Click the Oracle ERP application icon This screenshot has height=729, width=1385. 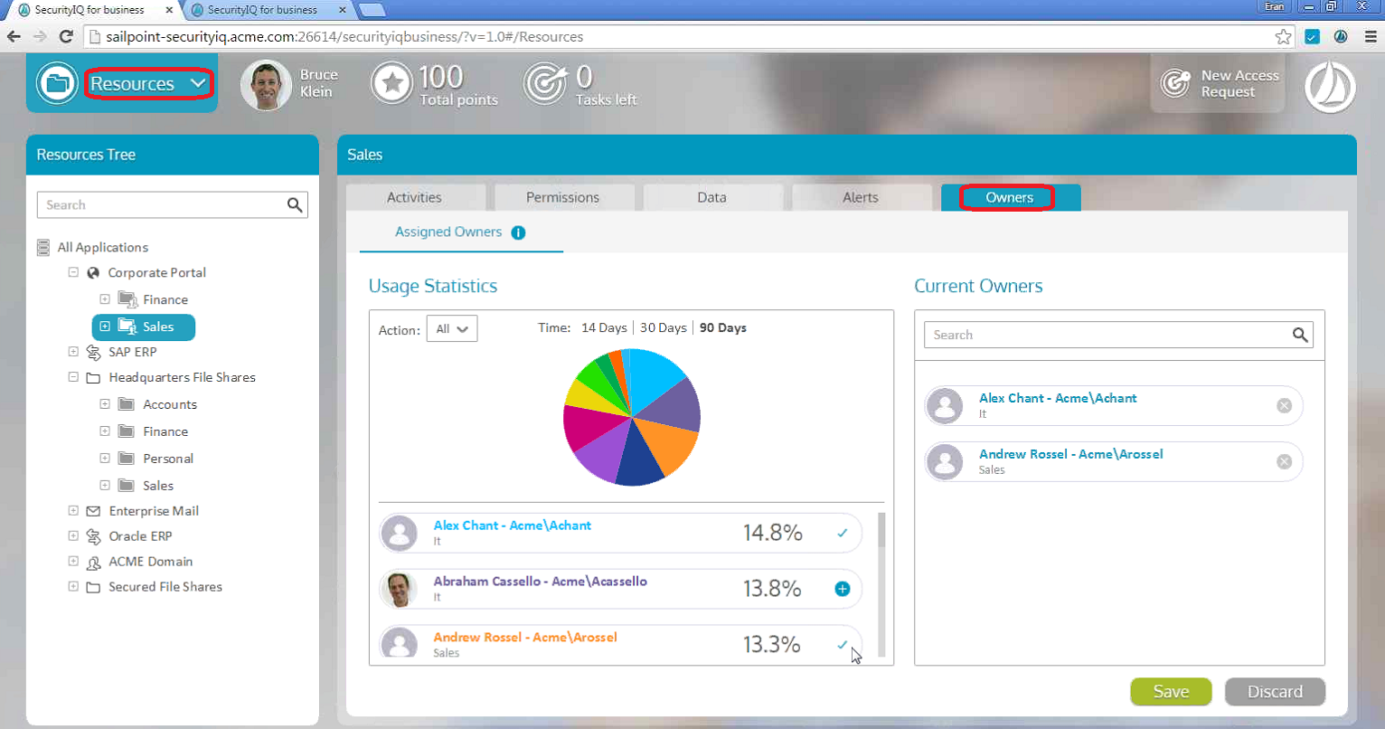(93, 536)
